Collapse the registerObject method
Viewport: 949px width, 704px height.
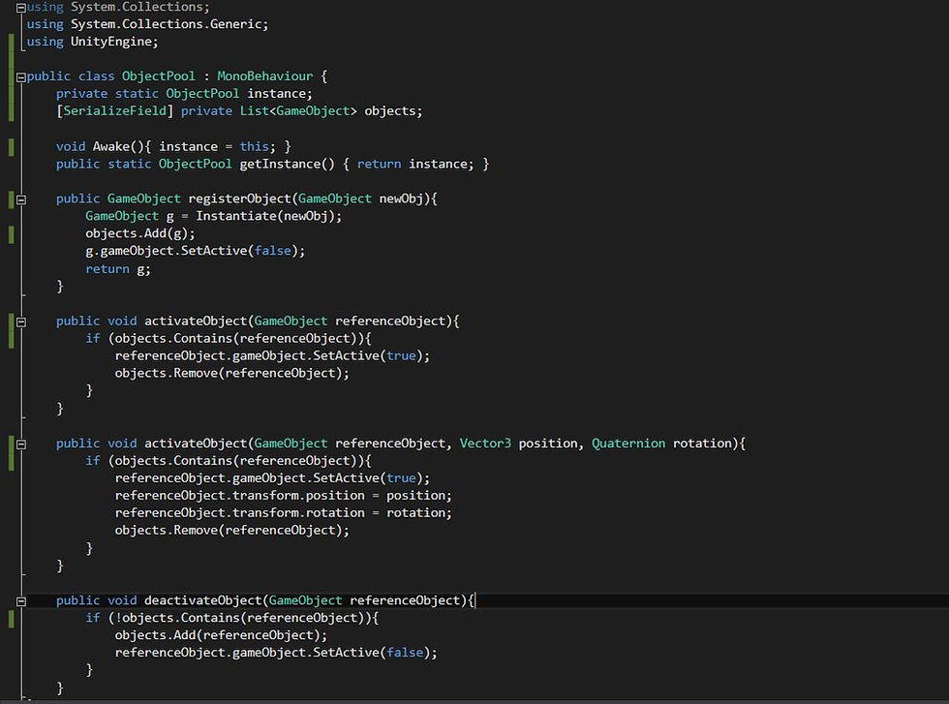(21, 199)
